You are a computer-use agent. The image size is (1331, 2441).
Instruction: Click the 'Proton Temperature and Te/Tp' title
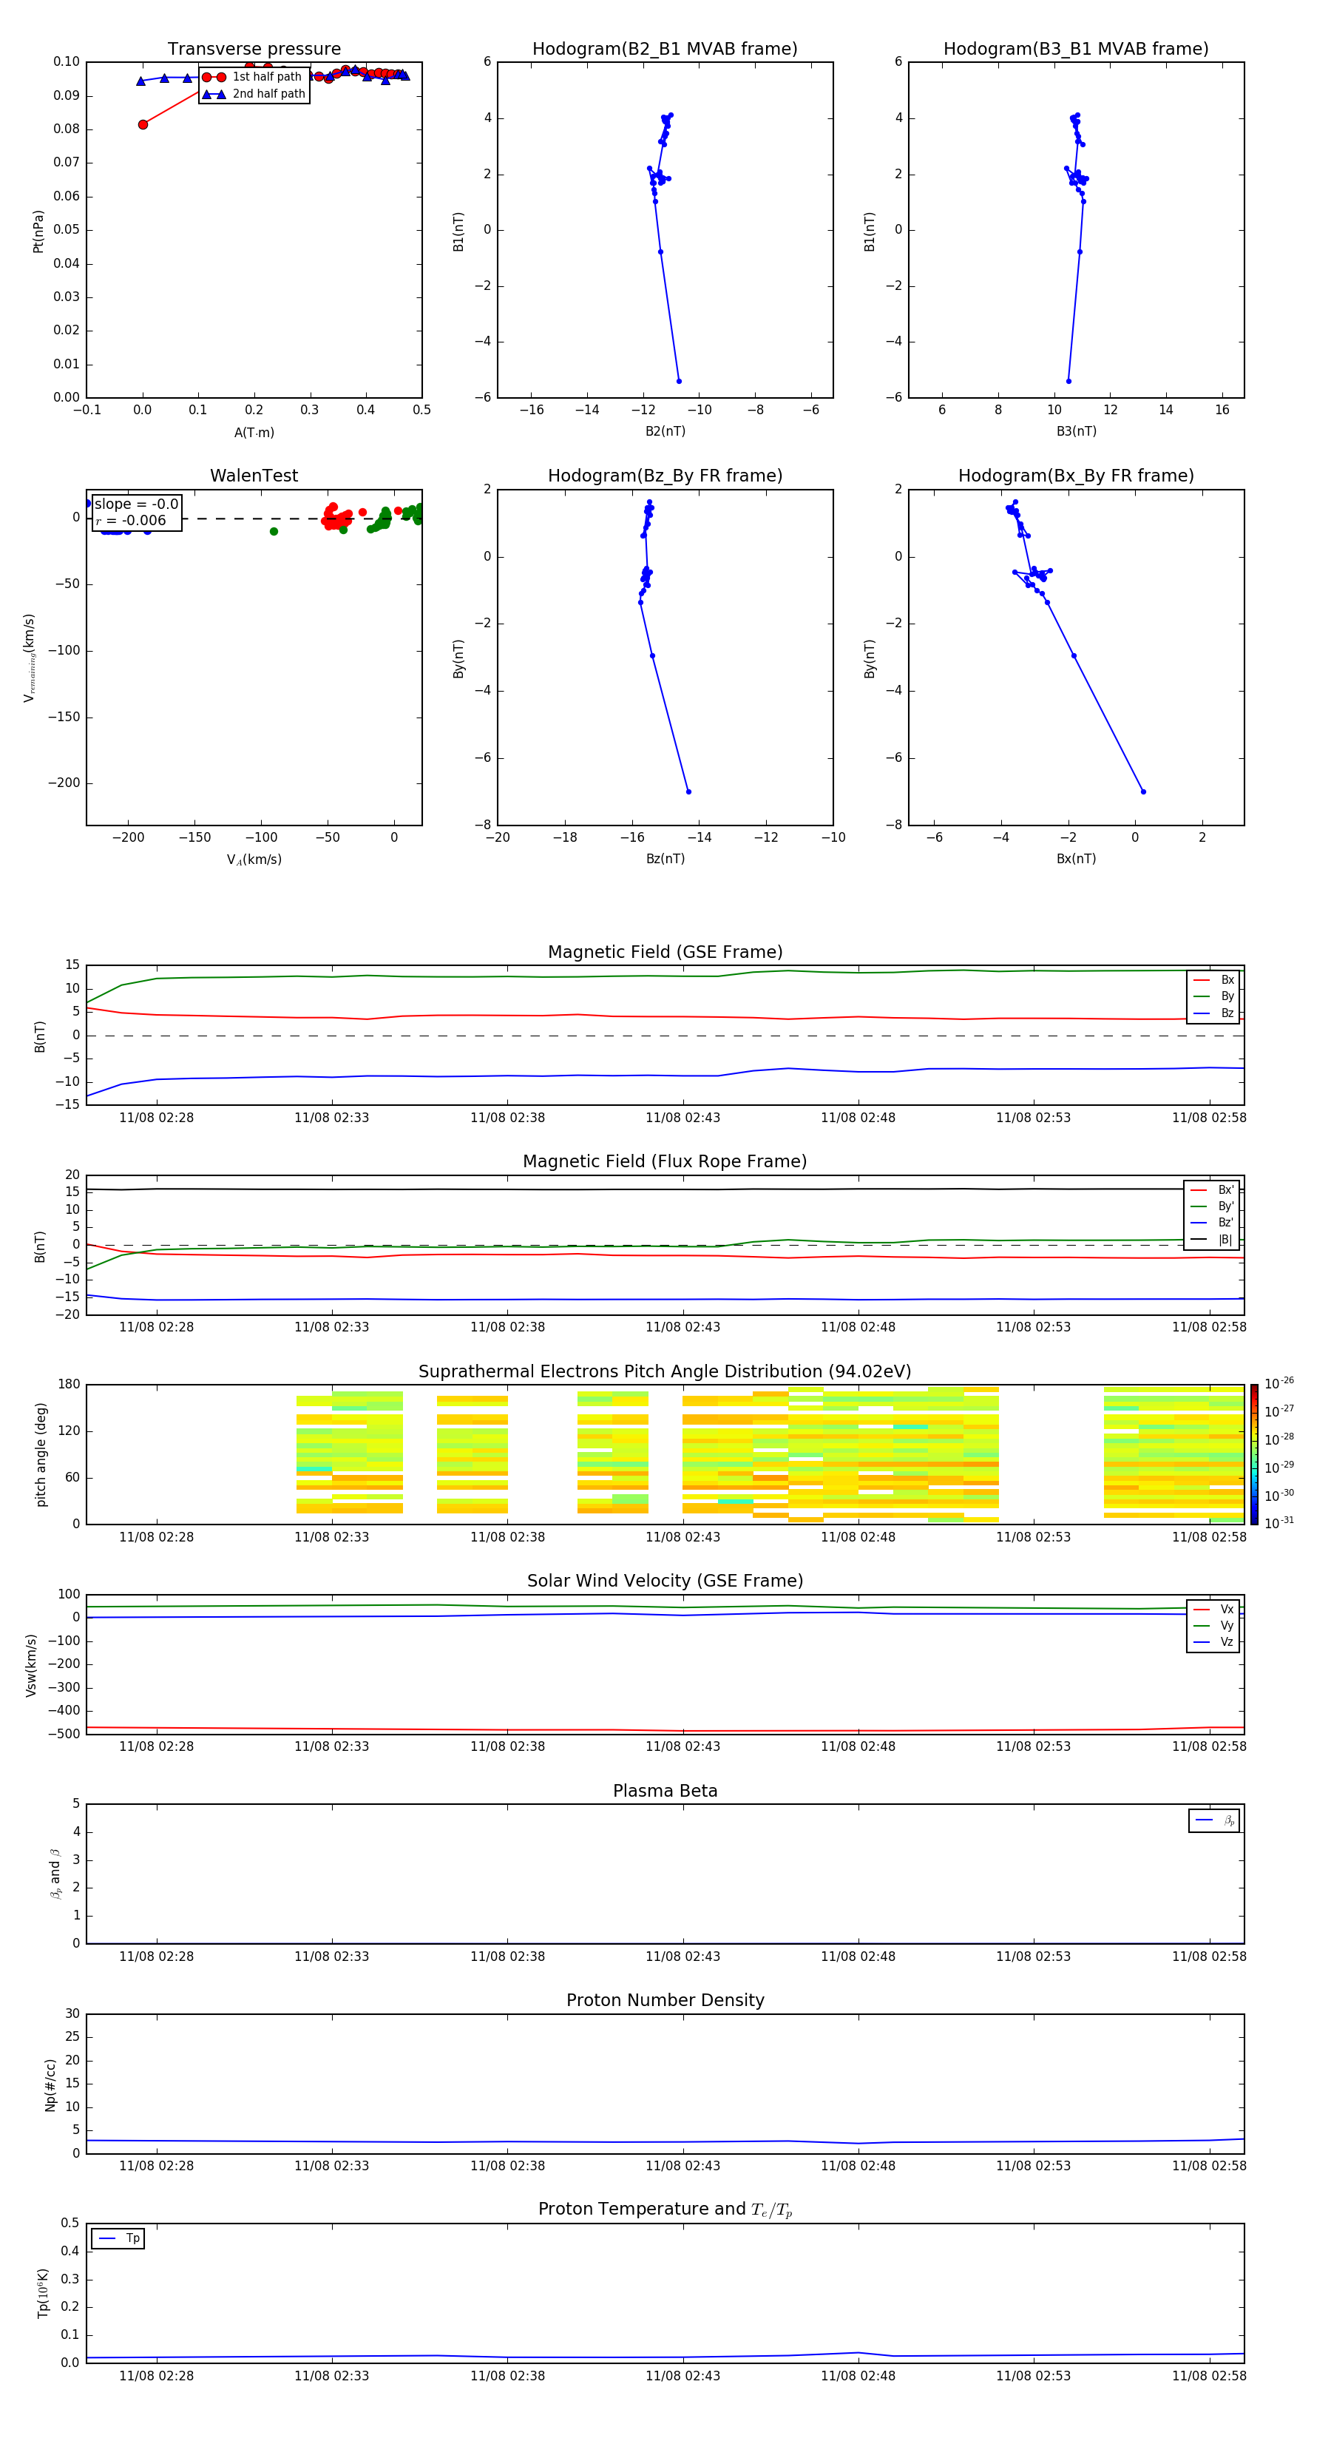[665, 2209]
